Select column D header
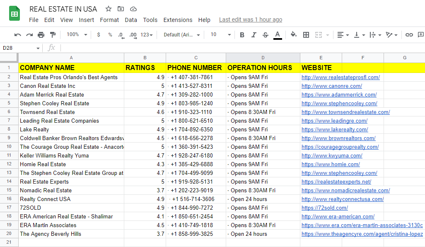Image resolution: width=425 pixels, height=247 pixels. [263, 58]
